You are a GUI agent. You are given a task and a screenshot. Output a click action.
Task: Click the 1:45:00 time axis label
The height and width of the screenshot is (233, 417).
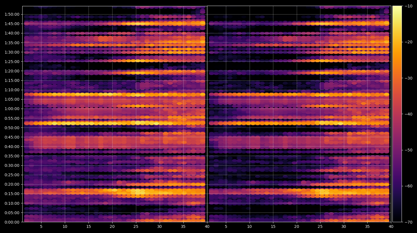(x=12, y=24)
